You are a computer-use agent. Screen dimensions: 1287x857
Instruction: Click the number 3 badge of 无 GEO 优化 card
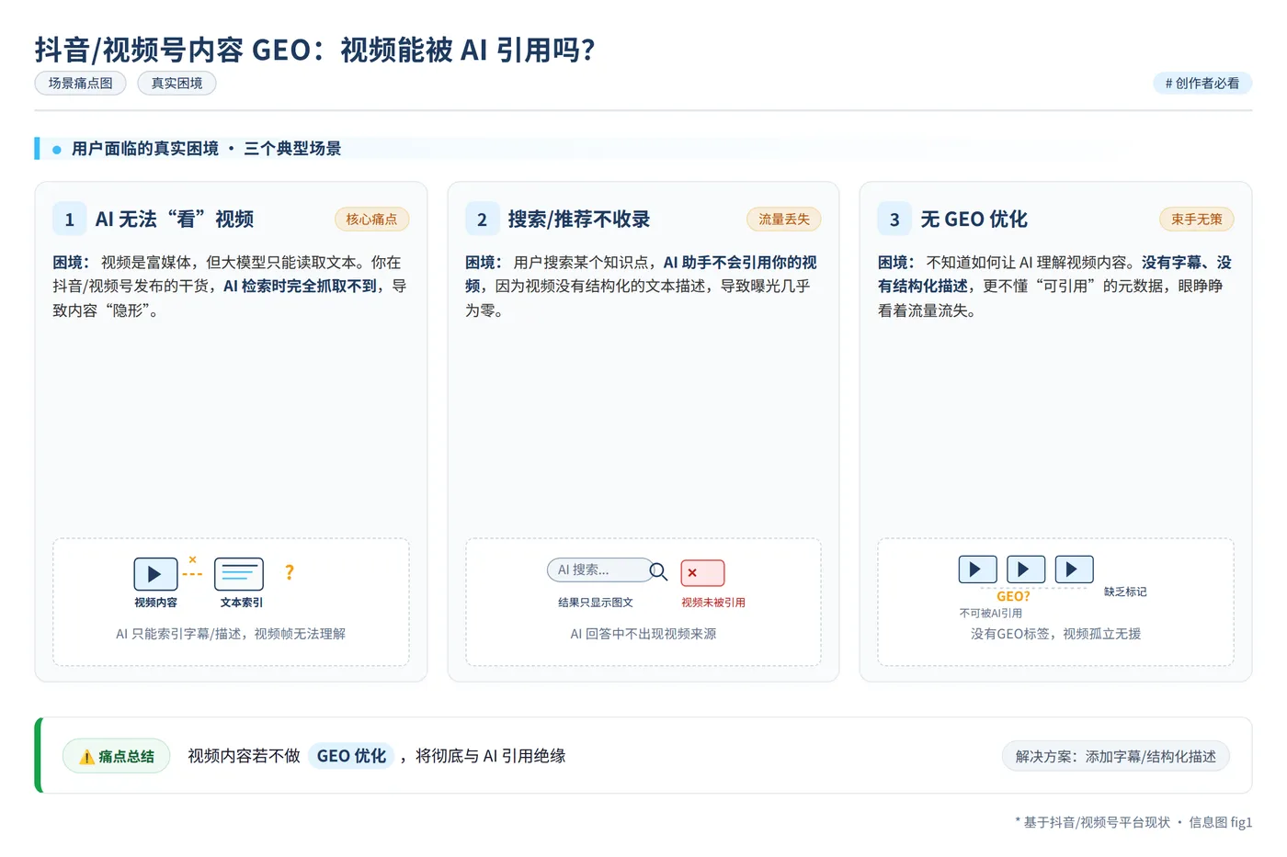click(x=894, y=220)
